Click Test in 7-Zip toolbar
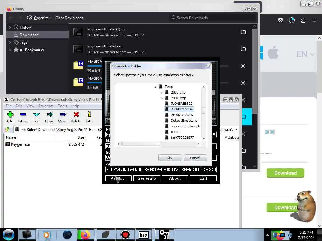 pos(36,117)
